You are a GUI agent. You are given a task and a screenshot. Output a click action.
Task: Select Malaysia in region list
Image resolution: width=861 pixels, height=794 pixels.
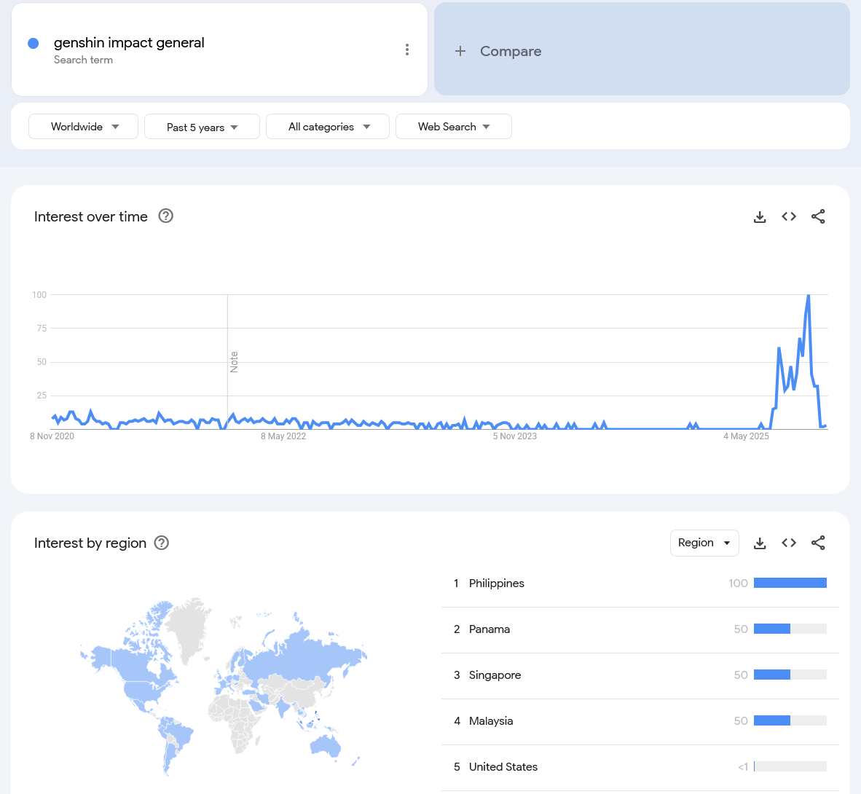[x=640, y=721]
